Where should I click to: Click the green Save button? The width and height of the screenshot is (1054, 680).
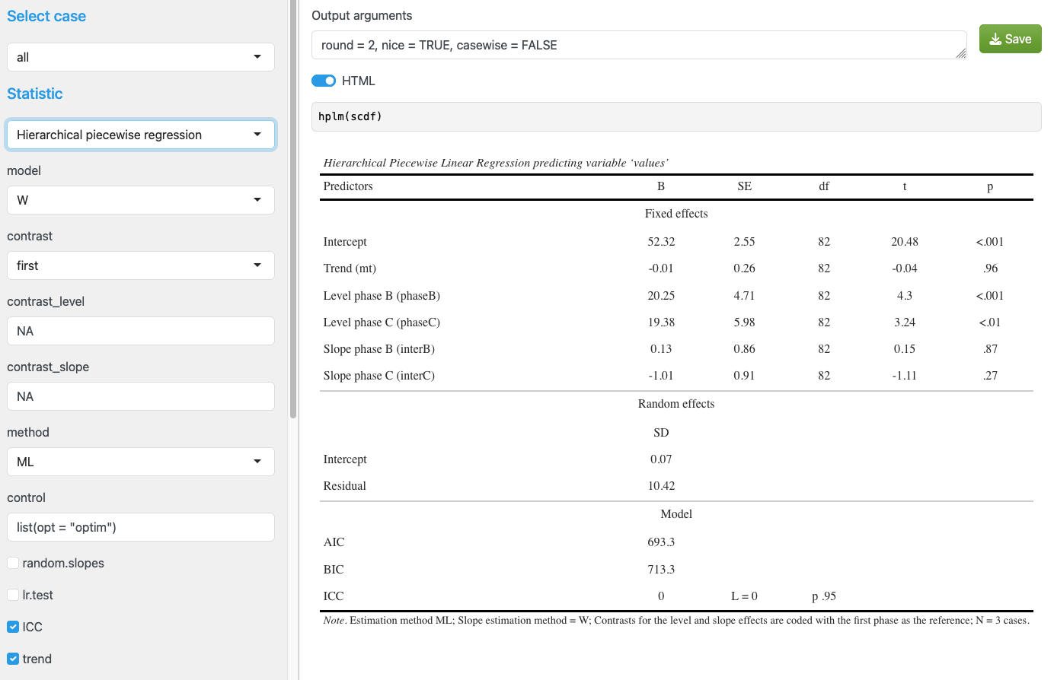pos(1010,39)
